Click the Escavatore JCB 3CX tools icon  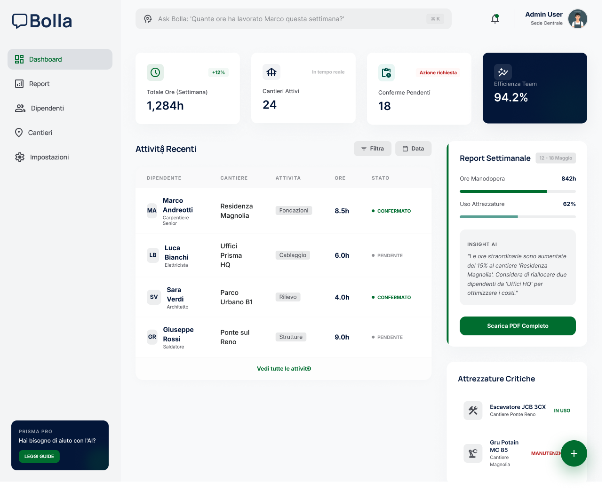click(473, 411)
